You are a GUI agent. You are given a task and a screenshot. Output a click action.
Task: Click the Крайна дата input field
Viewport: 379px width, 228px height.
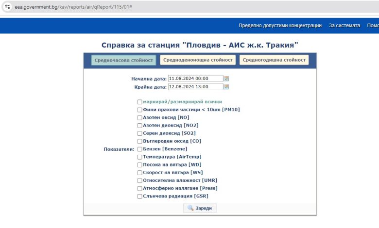pyautogui.click(x=195, y=87)
